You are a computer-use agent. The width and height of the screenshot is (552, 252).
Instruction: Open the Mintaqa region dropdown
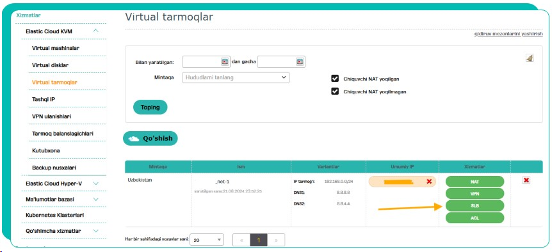236,77
